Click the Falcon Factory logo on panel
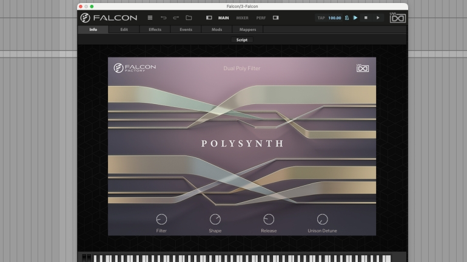The image size is (467, 262). click(135, 68)
